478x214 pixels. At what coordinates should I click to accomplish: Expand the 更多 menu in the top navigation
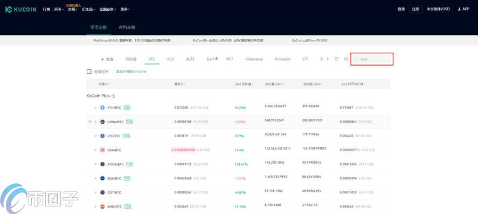(x=125, y=10)
